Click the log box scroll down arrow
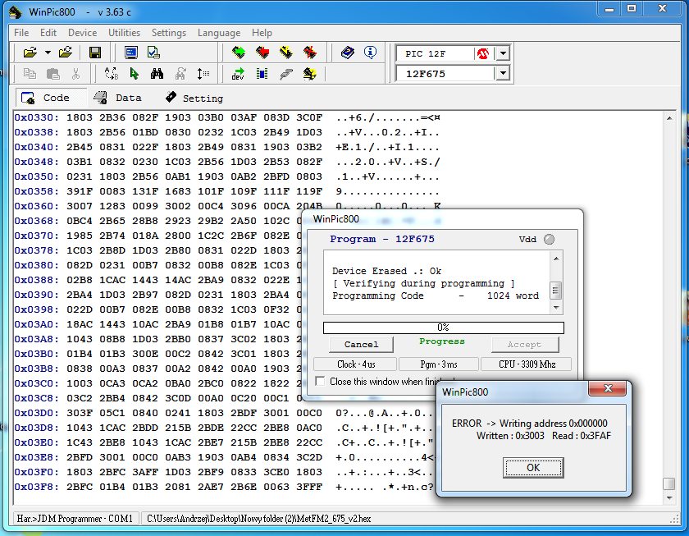The height and width of the screenshot is (536, 689). tap(556, 307)
